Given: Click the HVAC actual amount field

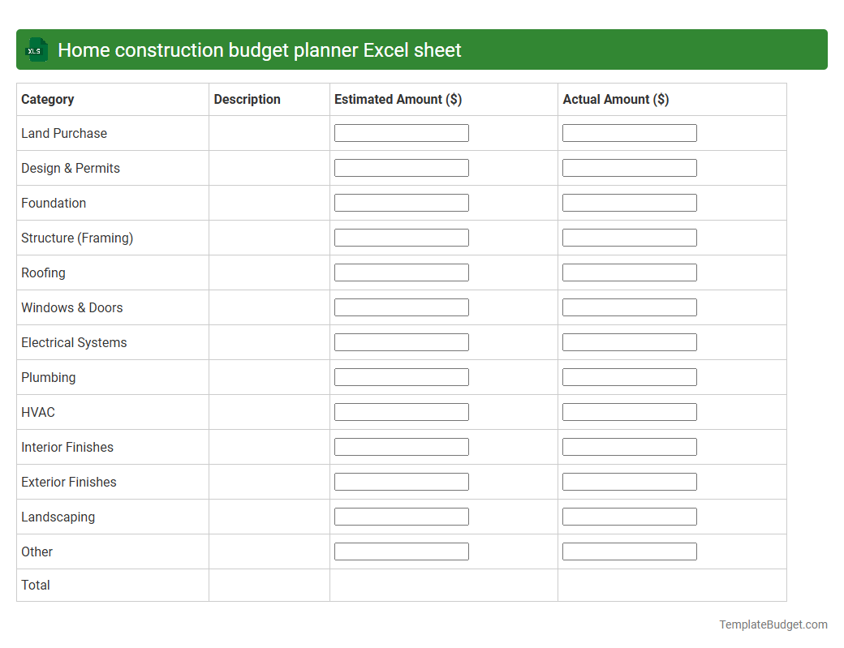Looking at the screenshot, I should point(629,411).
